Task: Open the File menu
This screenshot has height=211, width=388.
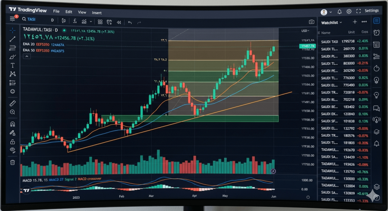Action: coord(56,11)
